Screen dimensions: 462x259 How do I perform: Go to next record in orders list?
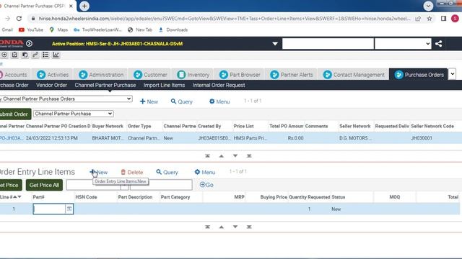(235, 156)
